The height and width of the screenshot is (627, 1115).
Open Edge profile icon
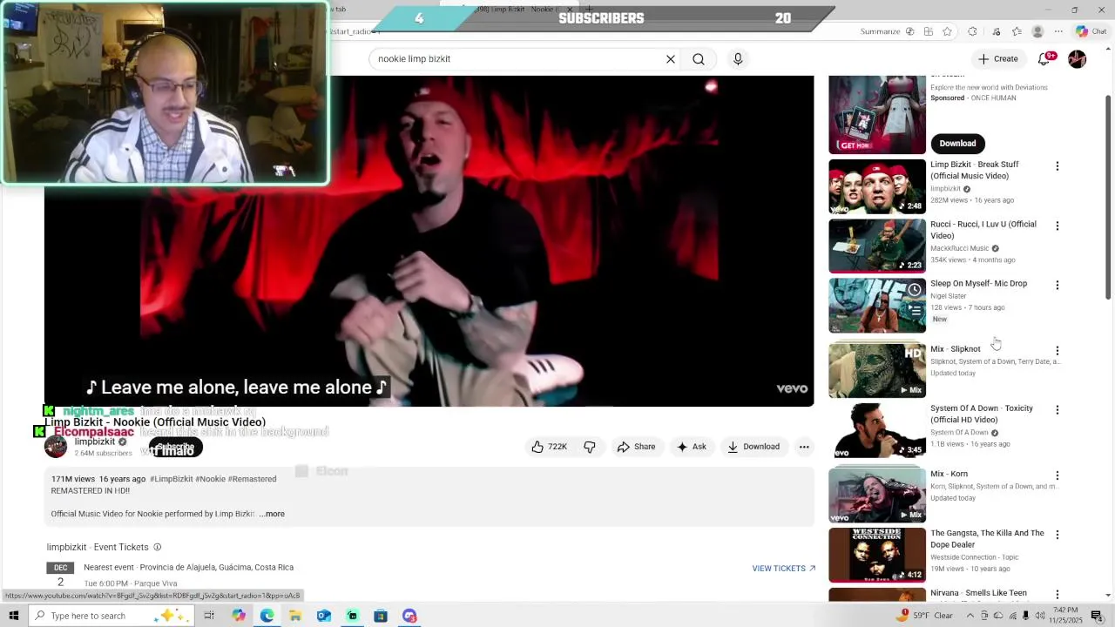pyautogui.click(x=1037, y=31)
